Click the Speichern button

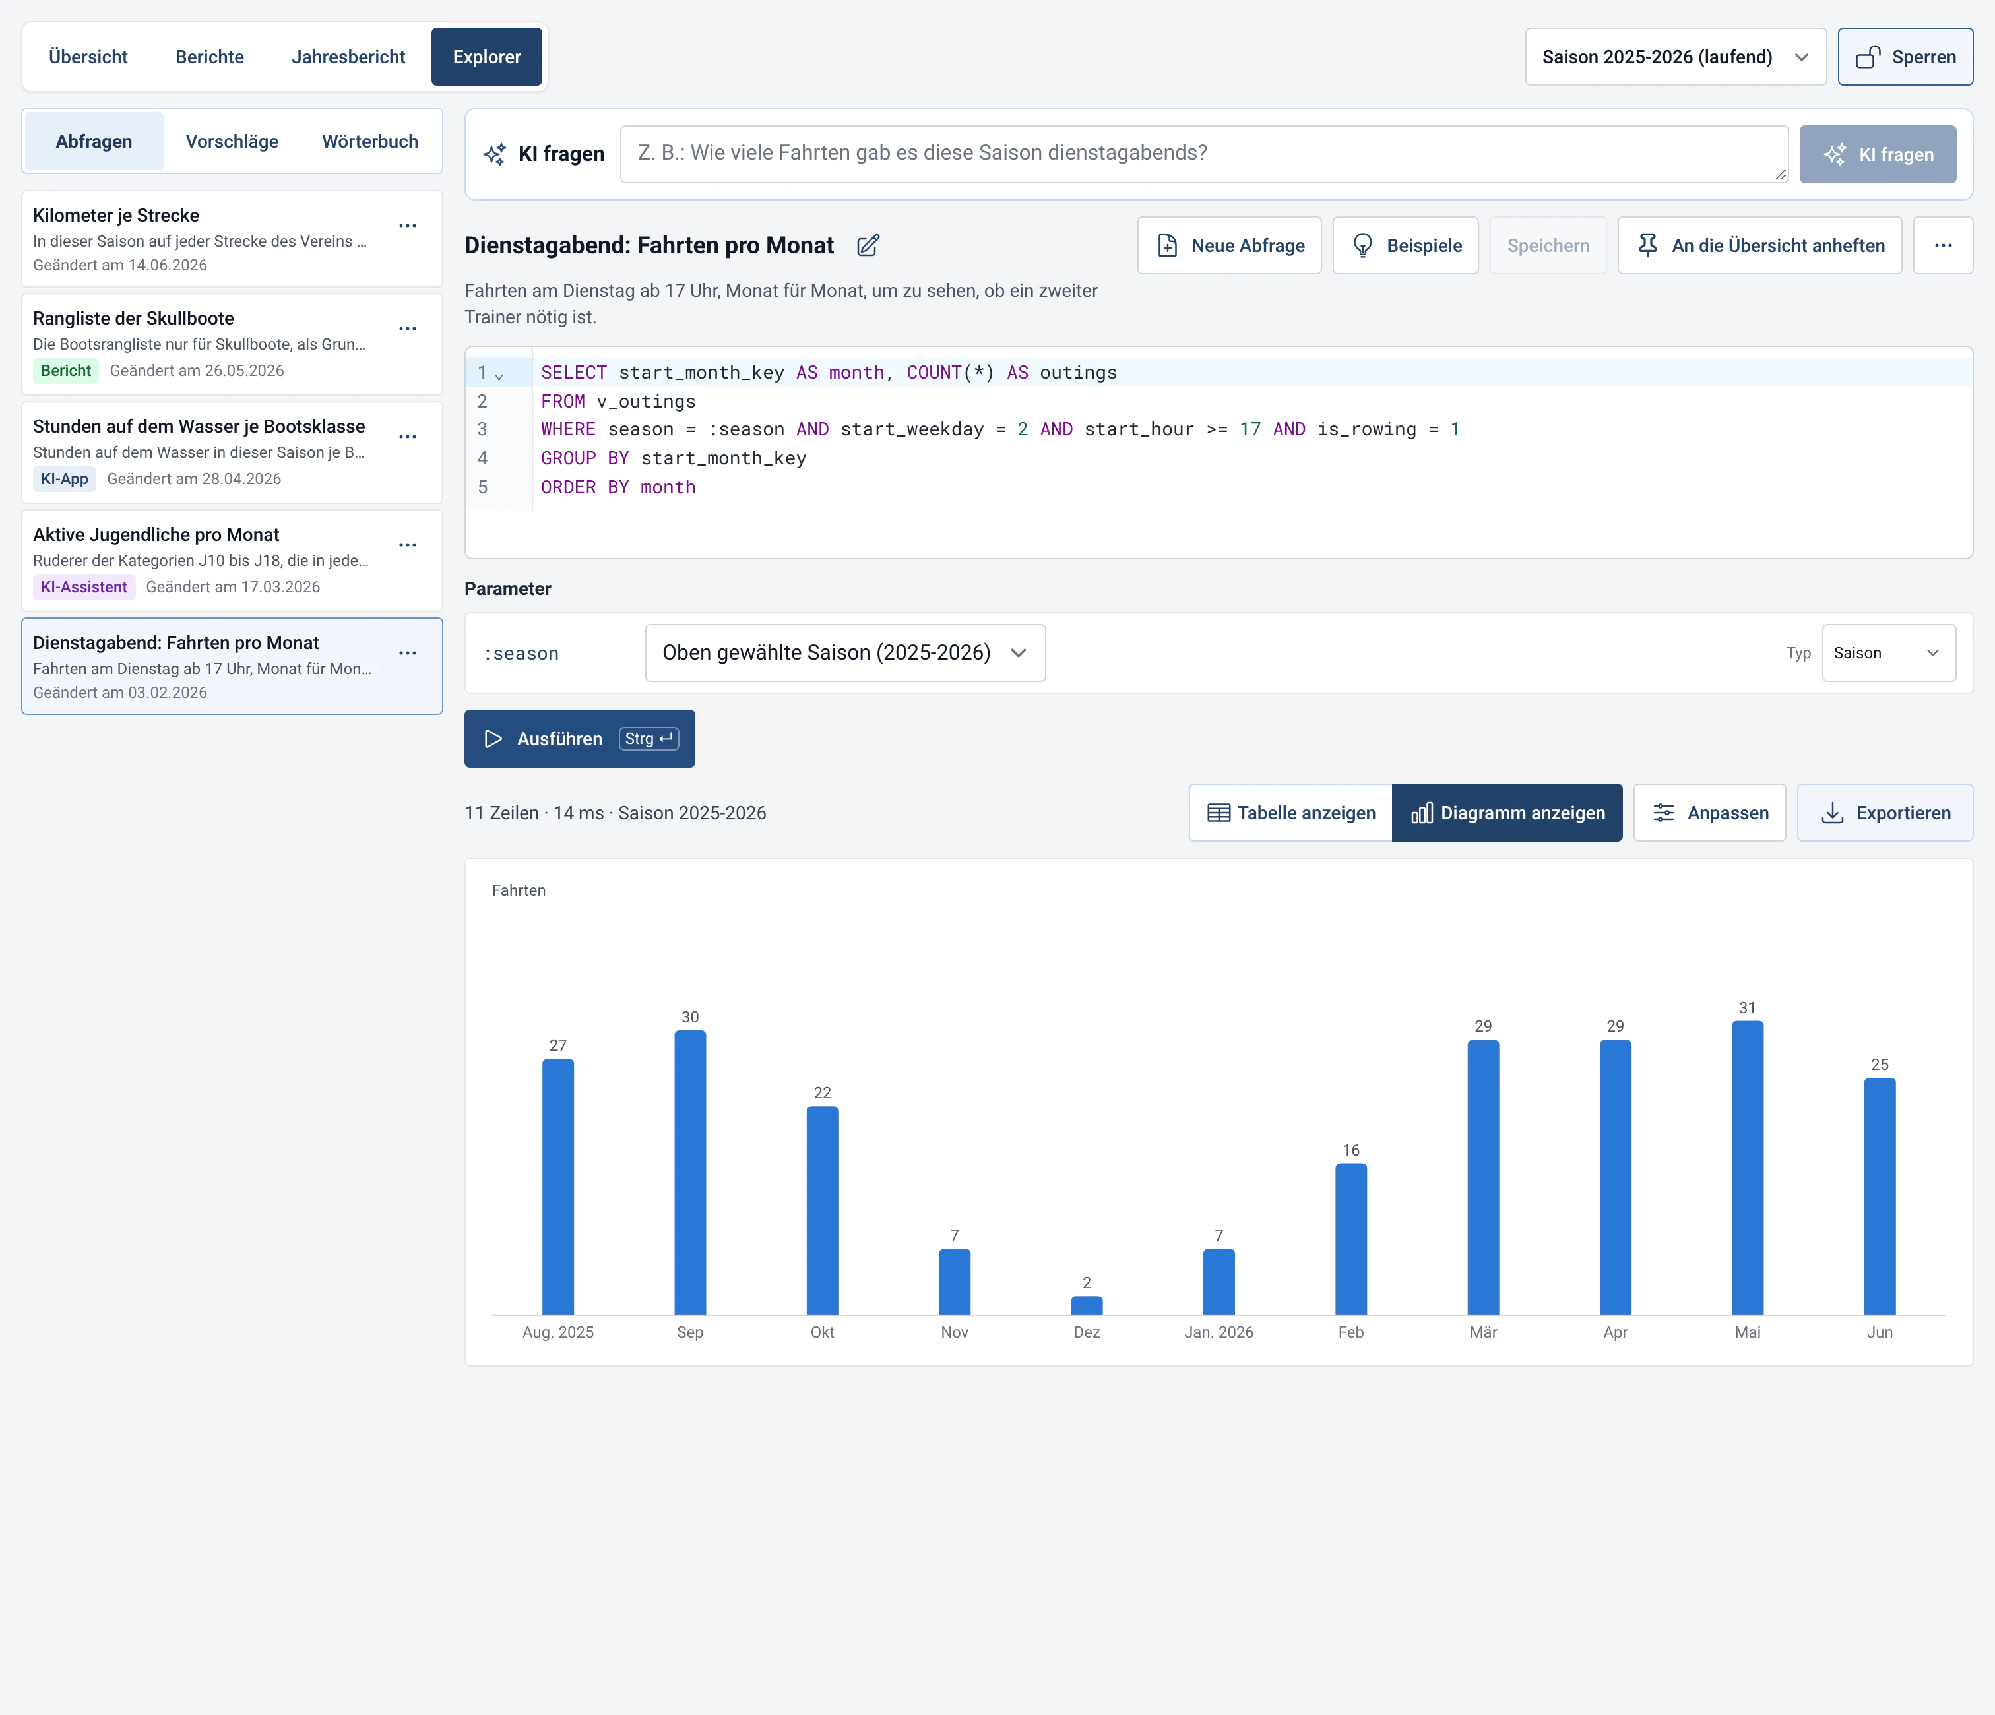pyautogui.click(x=1547, y=245)
